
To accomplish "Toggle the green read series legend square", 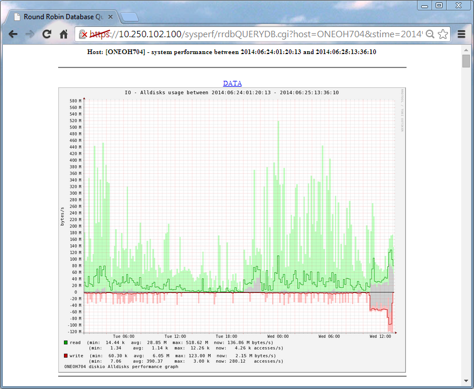I will click(x=66, y=342).
